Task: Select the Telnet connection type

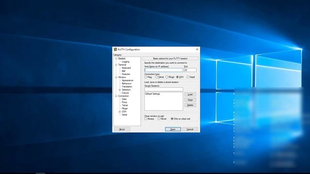Action: tap(156, 77)
